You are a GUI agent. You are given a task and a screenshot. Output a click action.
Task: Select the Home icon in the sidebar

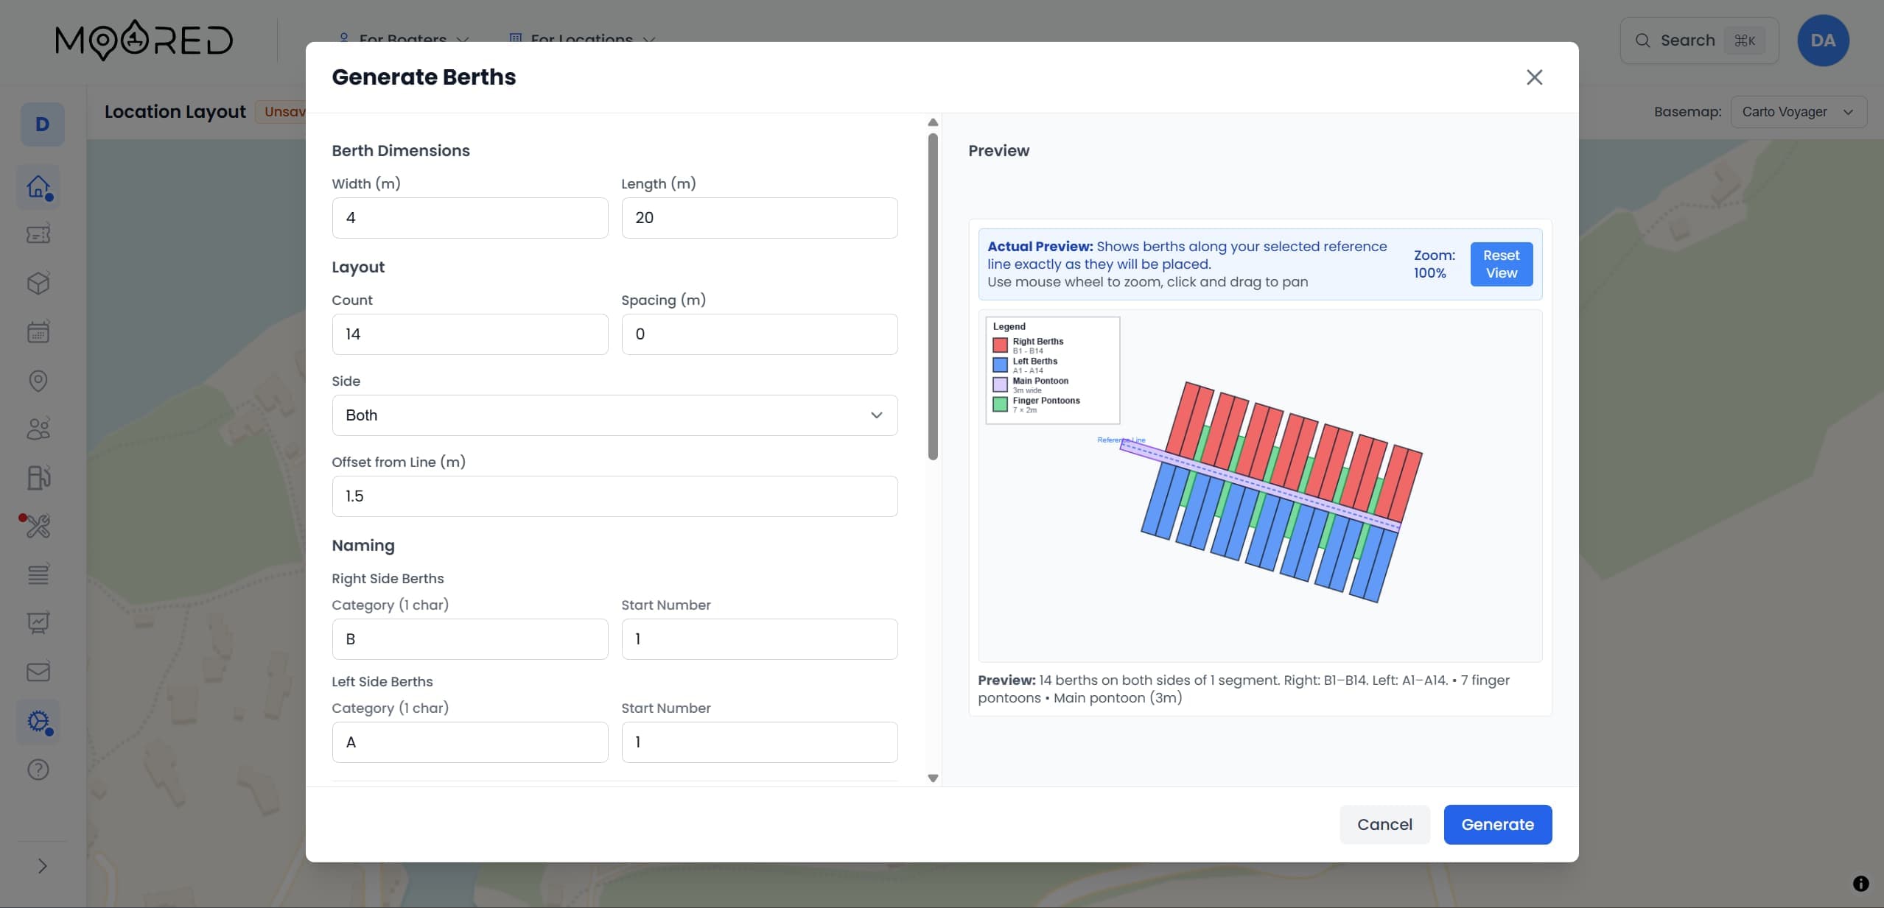click(x=39, y=187)
